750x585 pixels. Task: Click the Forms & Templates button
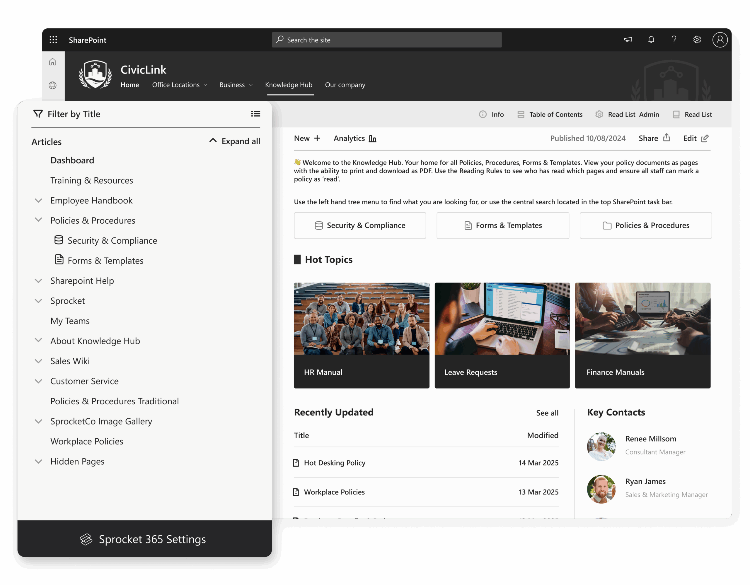(x=502, y=225)
